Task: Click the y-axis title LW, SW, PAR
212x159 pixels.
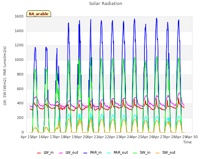Action: 5,76
